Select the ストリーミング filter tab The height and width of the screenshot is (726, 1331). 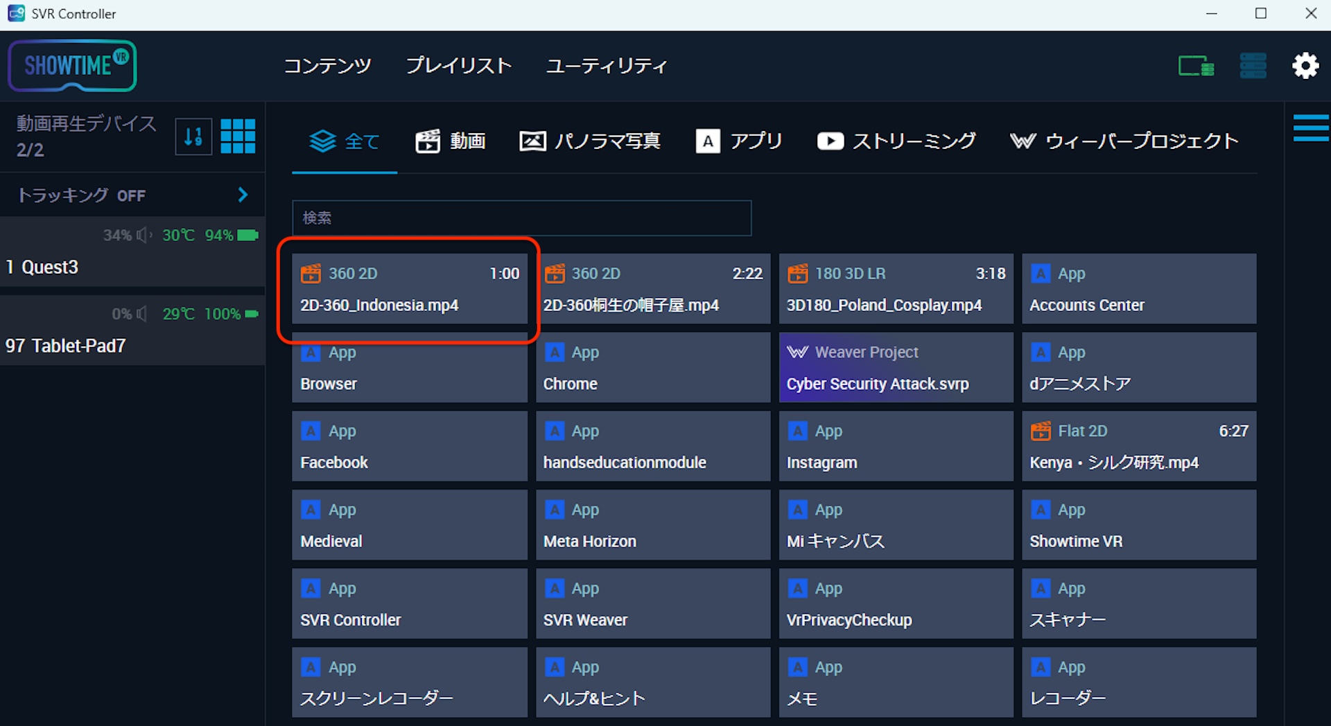896,141
